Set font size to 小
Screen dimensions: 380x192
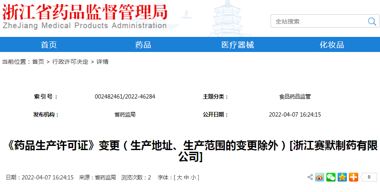193,177
